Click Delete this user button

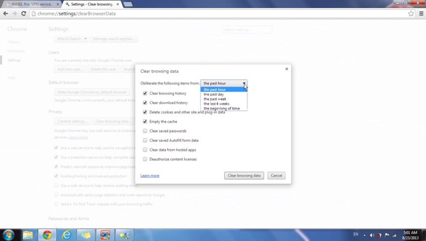pos(103,69)
